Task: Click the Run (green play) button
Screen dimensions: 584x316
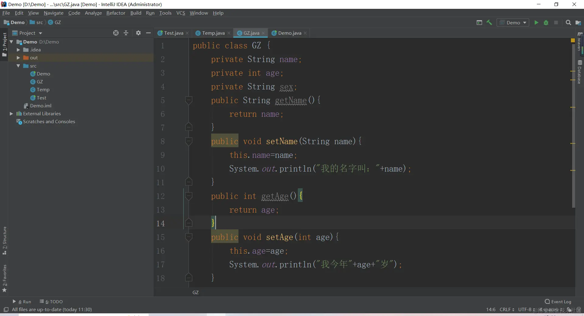Action: tap(536, 23)
